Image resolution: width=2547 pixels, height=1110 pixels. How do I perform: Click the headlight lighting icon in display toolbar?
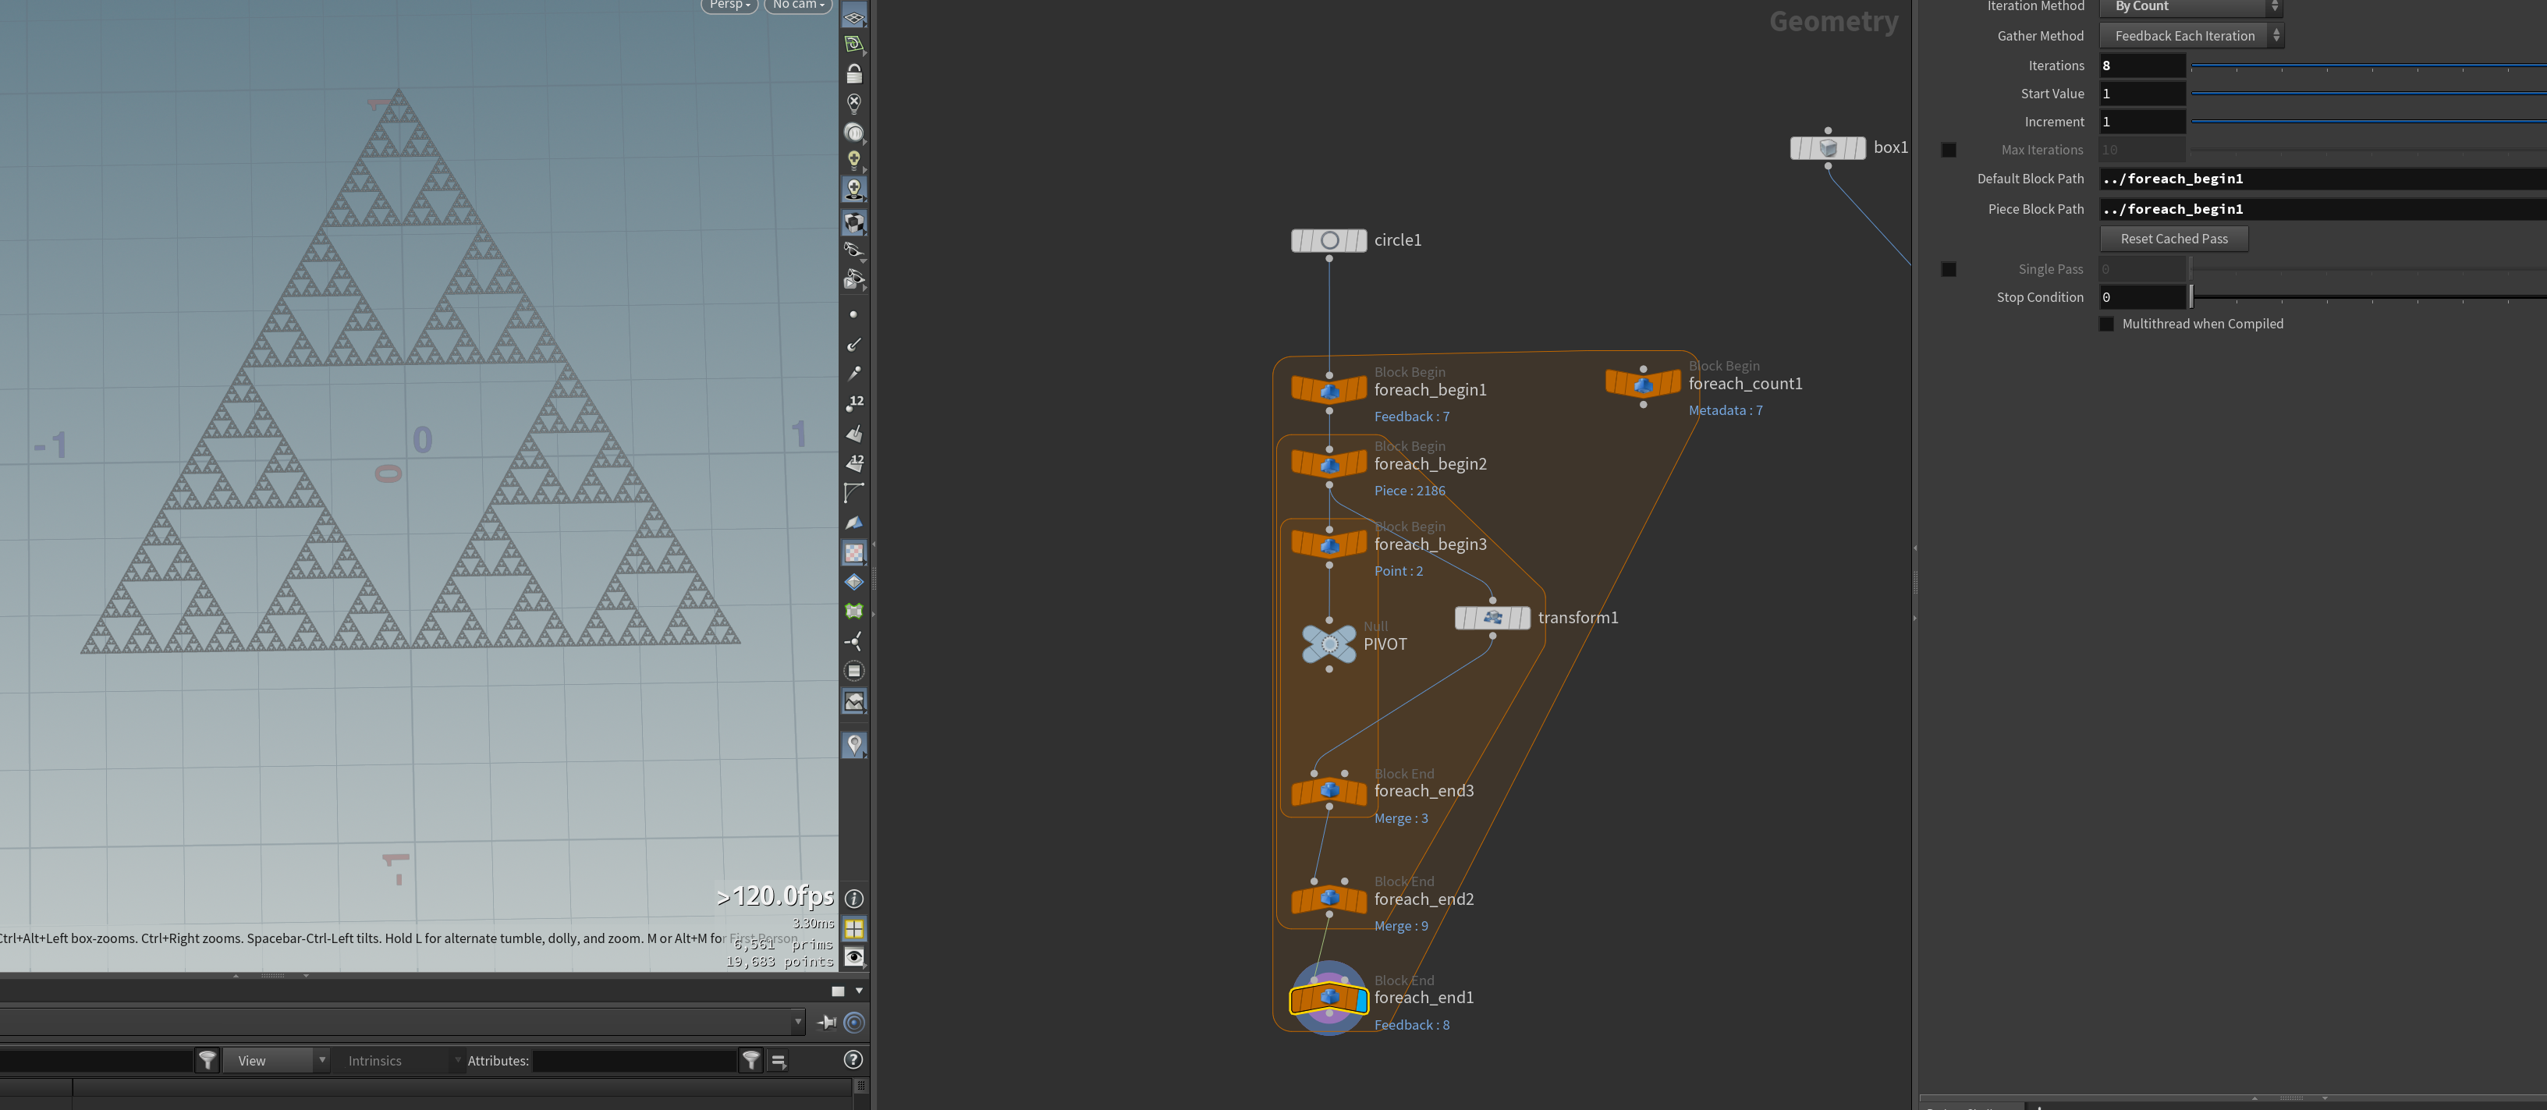point(854,159)
